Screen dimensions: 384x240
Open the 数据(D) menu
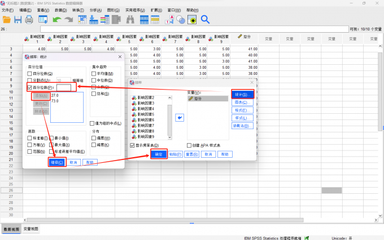tap(61, 10)
